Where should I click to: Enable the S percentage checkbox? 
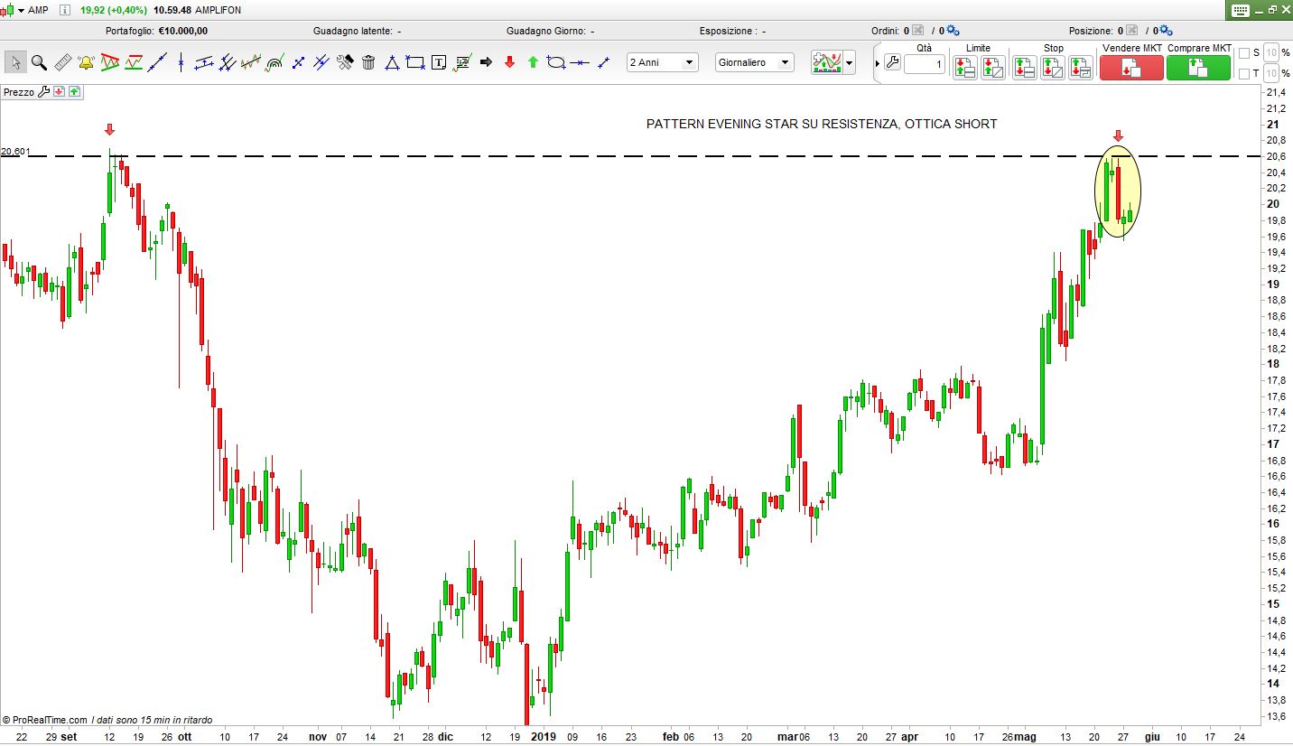1244,53
